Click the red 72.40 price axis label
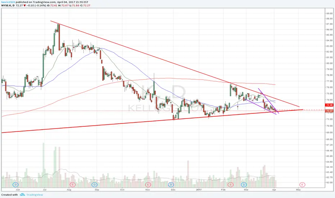 329,105
